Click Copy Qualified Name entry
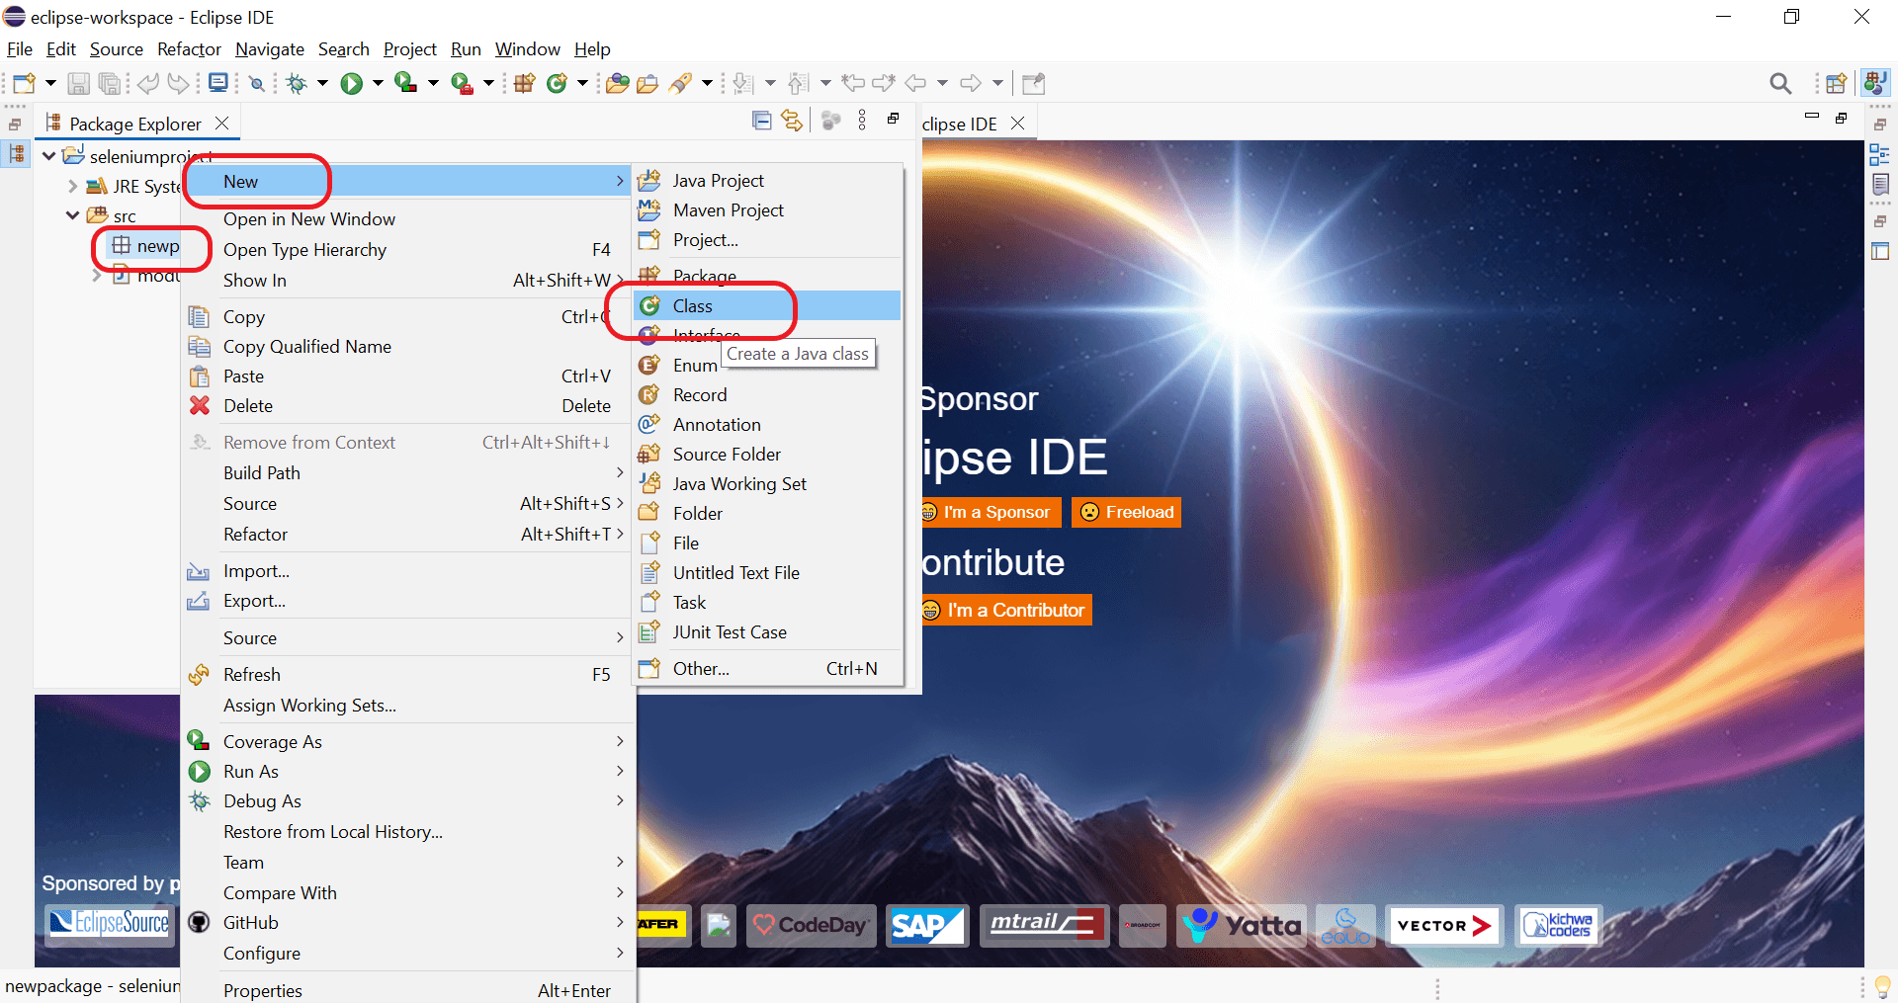This screenshot has width=1898, height=1003. click(407, 347)
